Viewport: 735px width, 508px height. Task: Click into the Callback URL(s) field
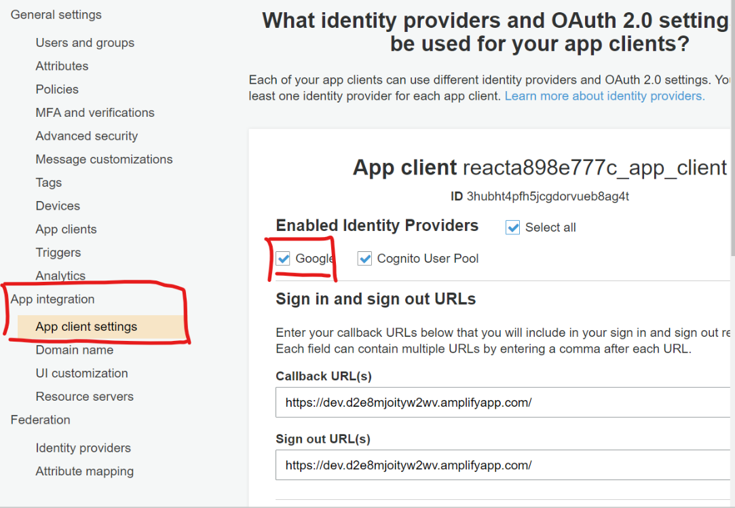503,403
